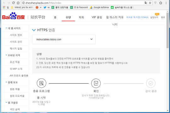Image resolution: width=170 pixels, height=113 pixels.
Task: Go back using the browser back arrow
Action: [4, 3]
